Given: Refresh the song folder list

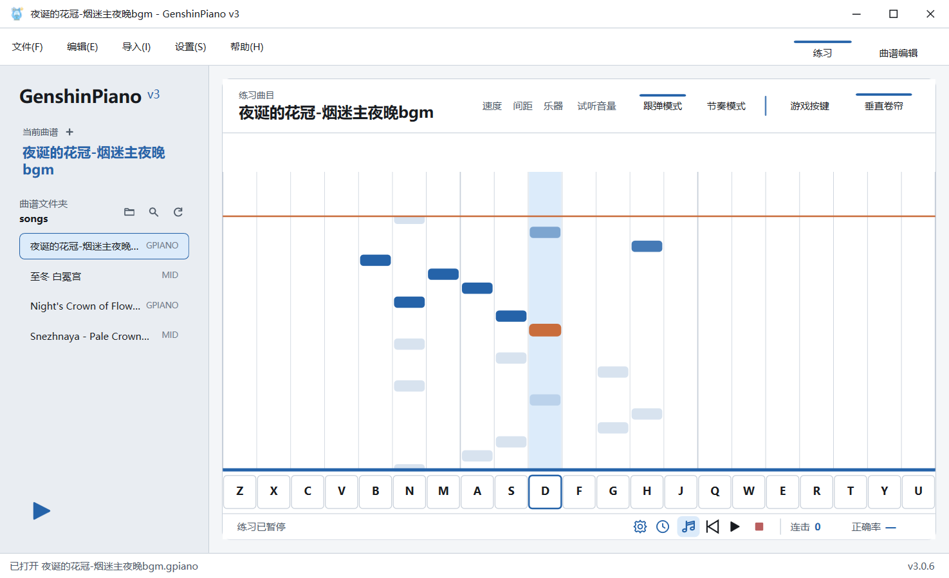Looking at the screenshot, I should point(178,212).
